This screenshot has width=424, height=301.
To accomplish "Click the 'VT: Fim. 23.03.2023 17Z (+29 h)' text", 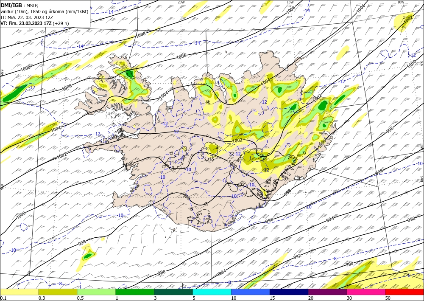I will 35,23.
